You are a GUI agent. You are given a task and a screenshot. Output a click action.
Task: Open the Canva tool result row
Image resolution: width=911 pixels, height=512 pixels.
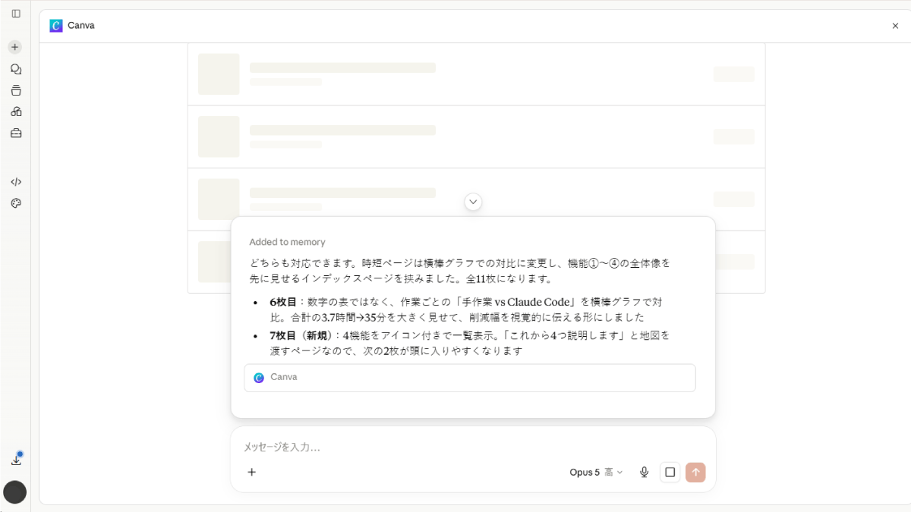(470, 378)
